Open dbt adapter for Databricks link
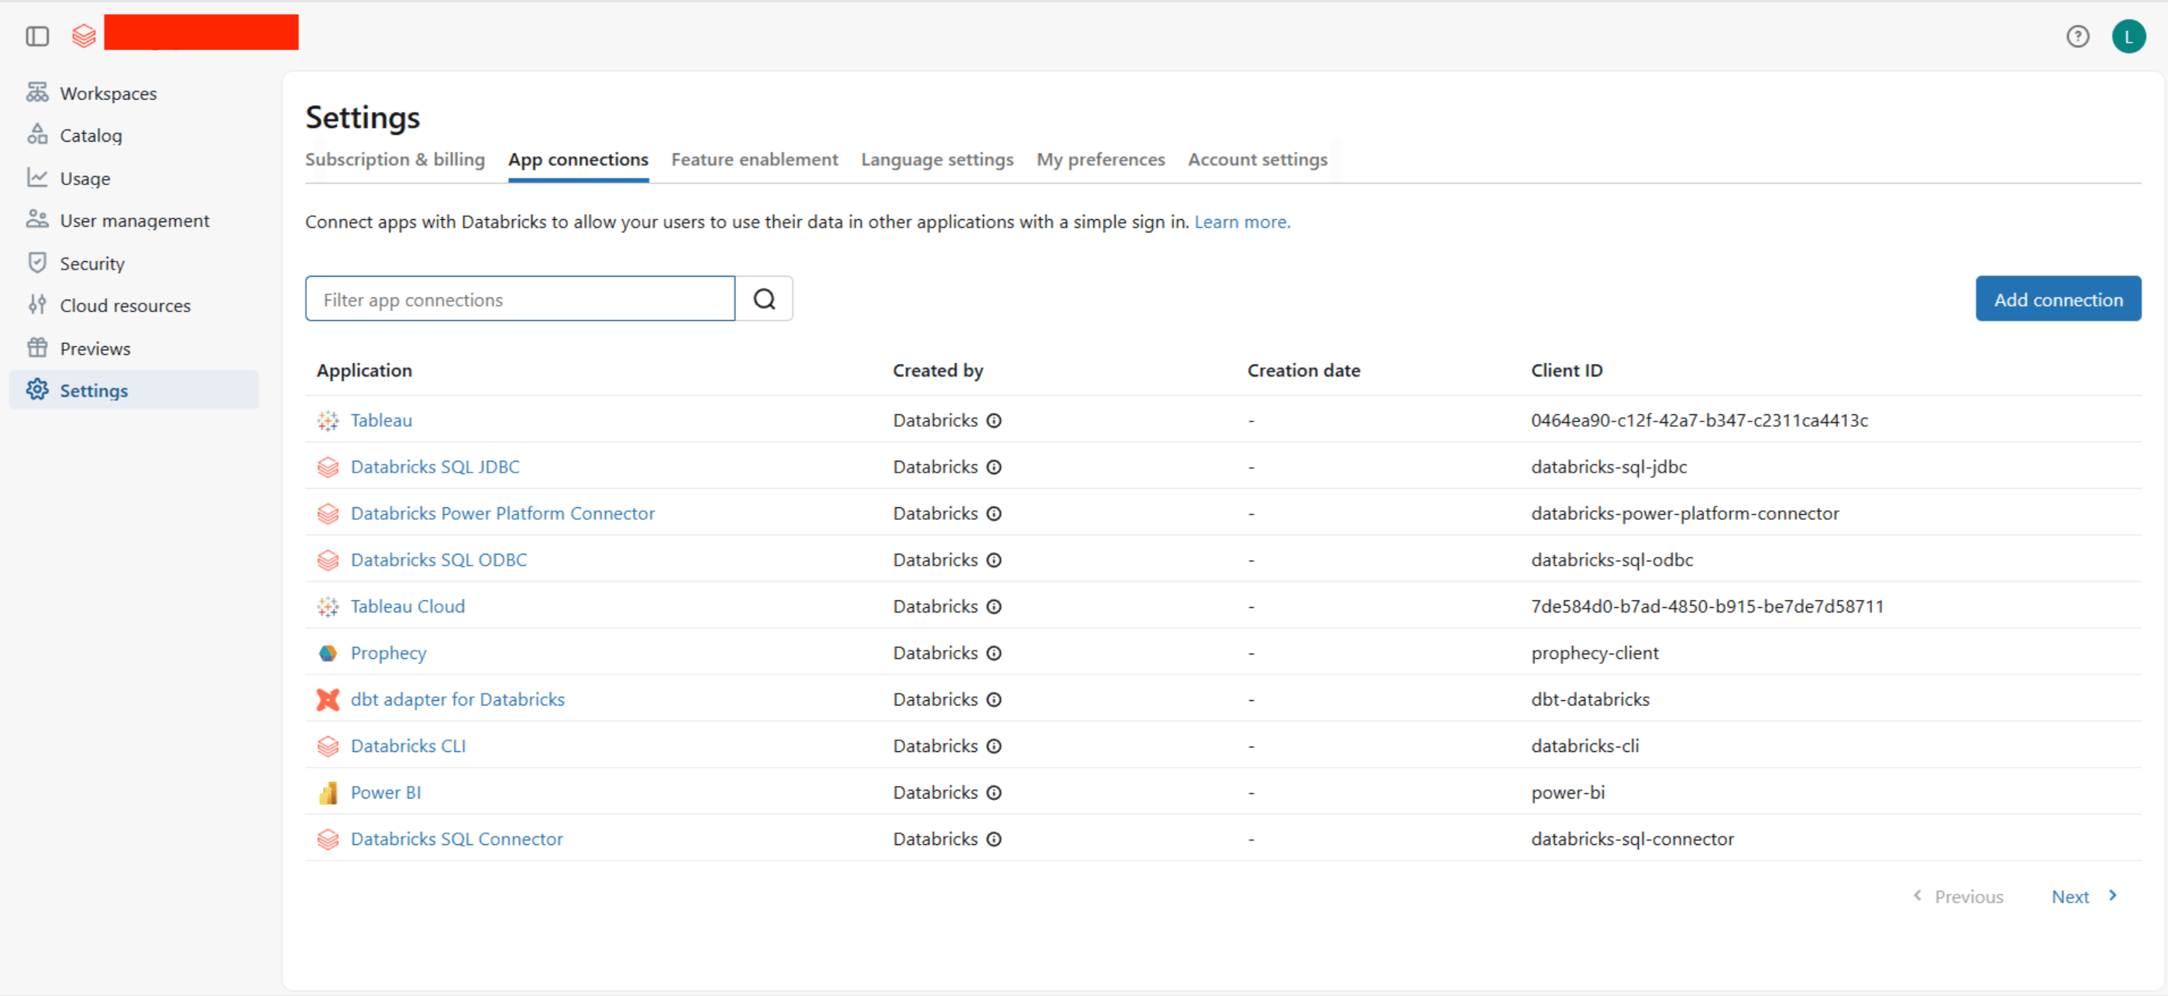Screen dimensions: 2168x996 click(457, 699)
